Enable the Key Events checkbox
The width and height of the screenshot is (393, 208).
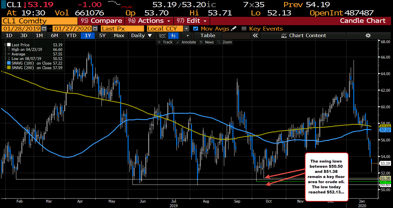244,29
